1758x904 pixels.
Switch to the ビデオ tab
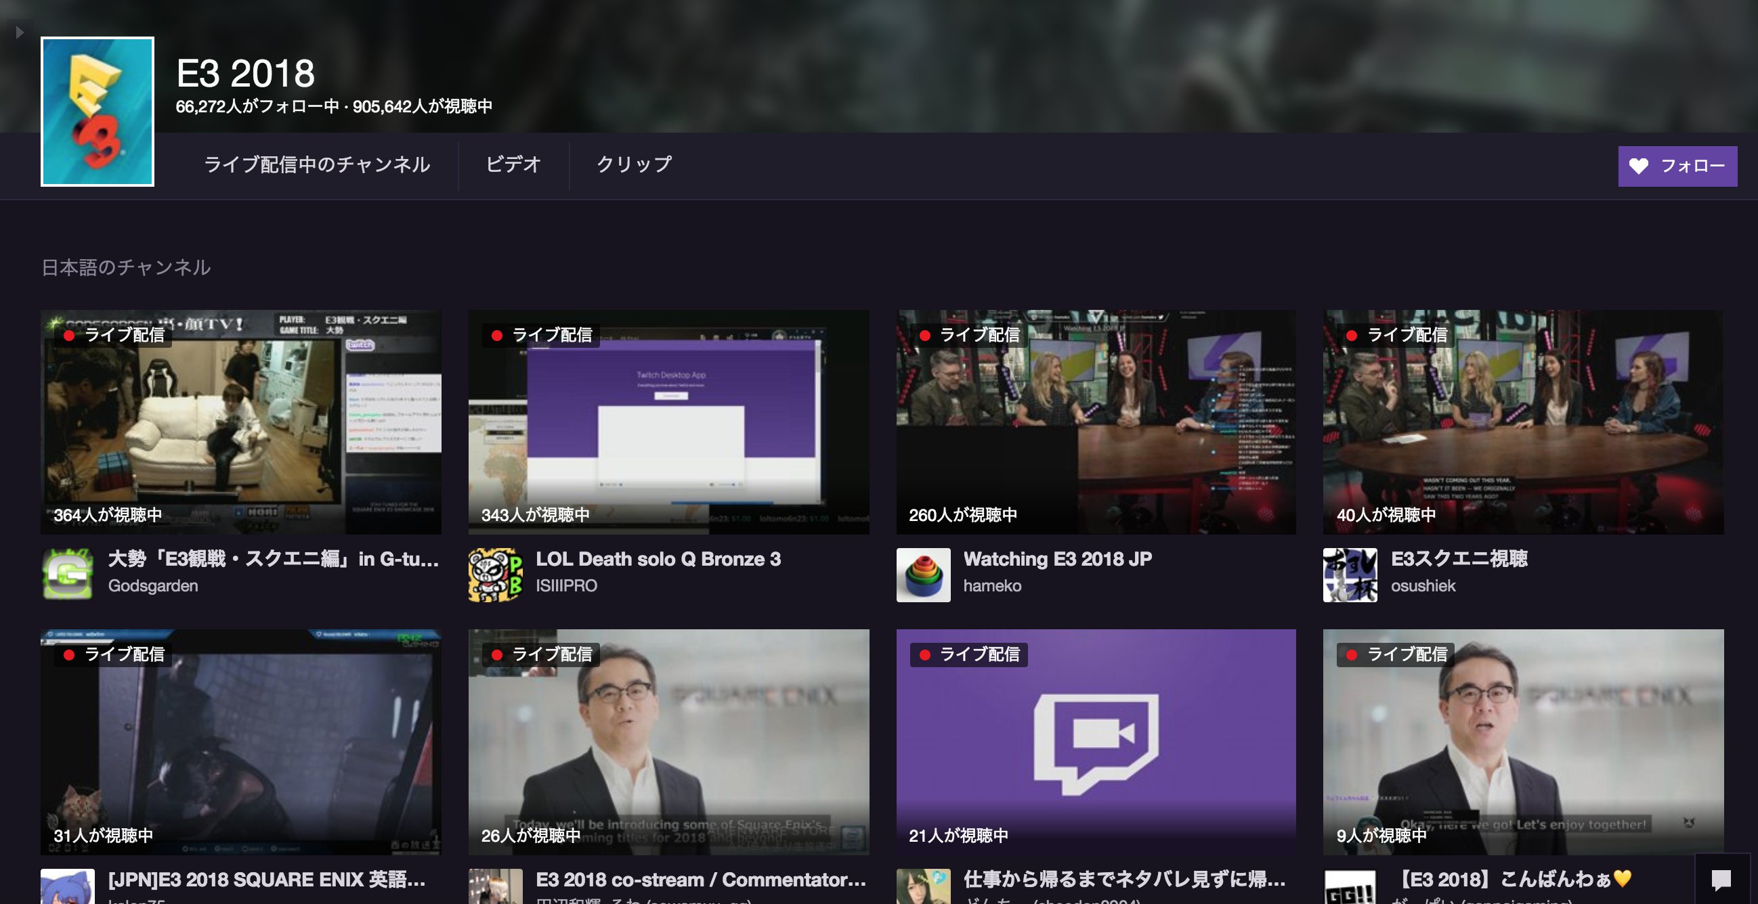pyautogui.click(x=513, y=164)
